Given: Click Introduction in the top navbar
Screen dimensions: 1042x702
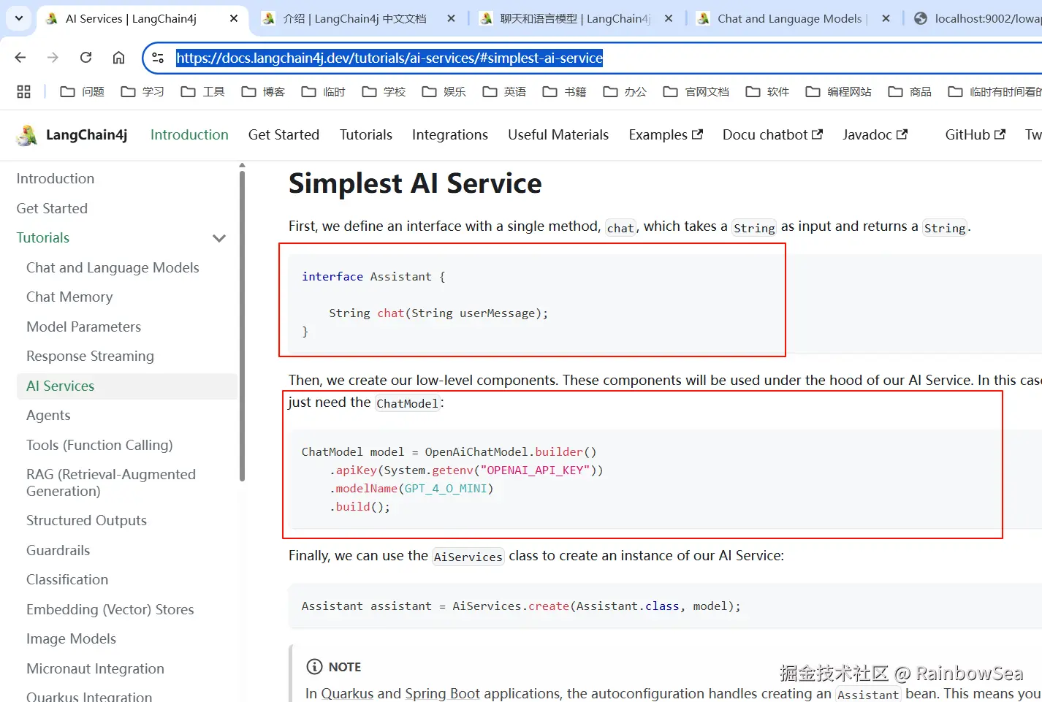Looking at the screenshot, I should tap(189, 135).
